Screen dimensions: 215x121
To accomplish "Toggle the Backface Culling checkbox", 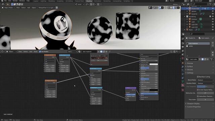I will coord(198,77).
